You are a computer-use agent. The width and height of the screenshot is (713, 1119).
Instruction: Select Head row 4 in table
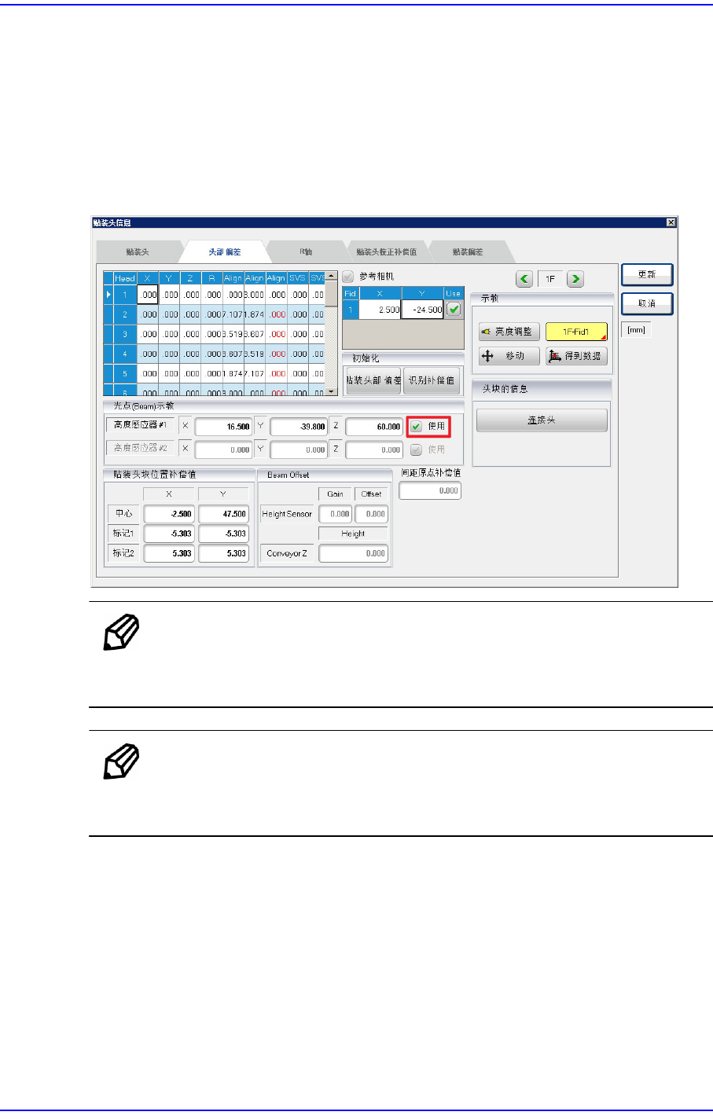click(125, 354)
